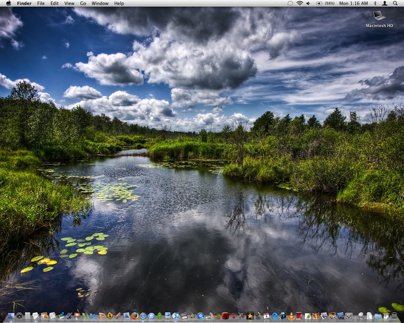
Task: Select the Macintosh HD desktop icon
Action: point(379,19)
